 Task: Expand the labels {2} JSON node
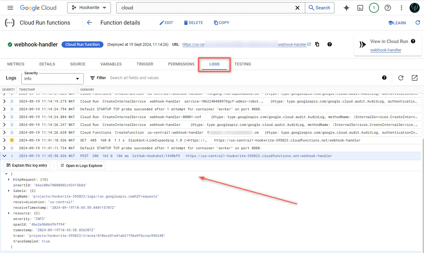(9, 190)
